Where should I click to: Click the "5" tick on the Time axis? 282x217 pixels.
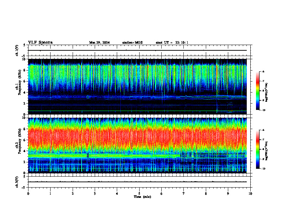[139, 194]
